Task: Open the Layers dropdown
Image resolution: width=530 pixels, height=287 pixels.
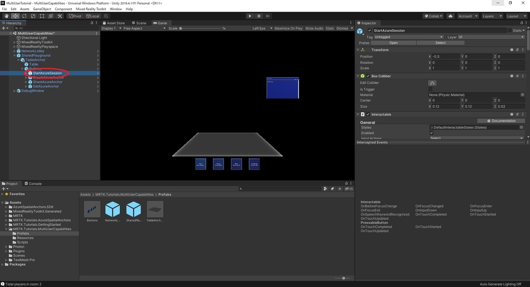Action: [x=492, y=16]
